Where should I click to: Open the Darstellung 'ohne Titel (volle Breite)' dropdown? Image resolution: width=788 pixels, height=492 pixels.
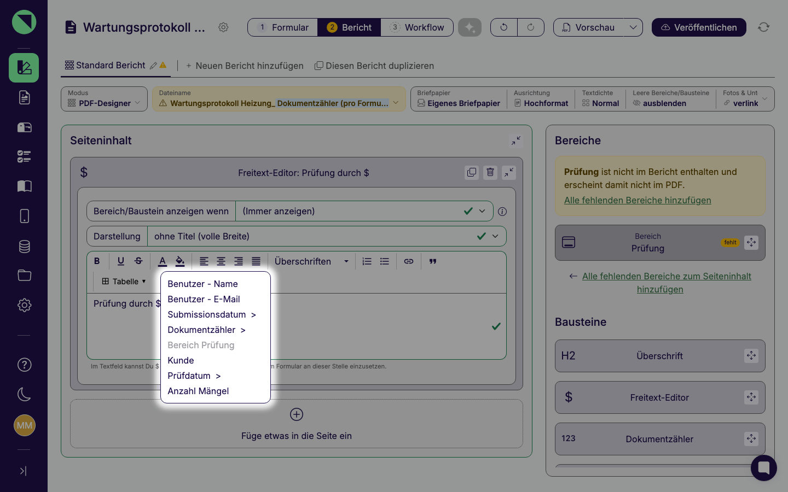(x=327, y=236)
